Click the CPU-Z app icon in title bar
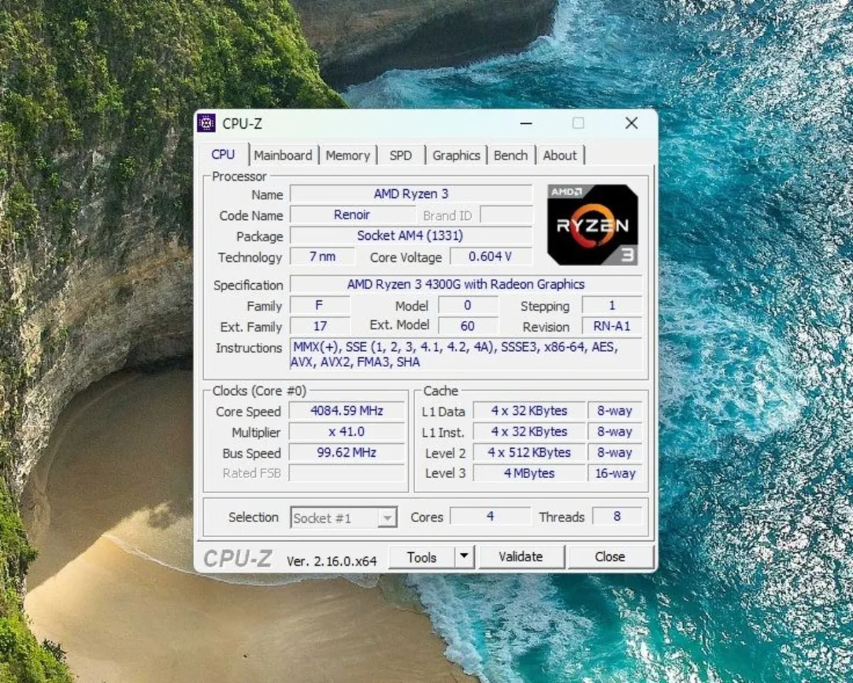This screenshot has width=853, height=683. click(206, 123)
